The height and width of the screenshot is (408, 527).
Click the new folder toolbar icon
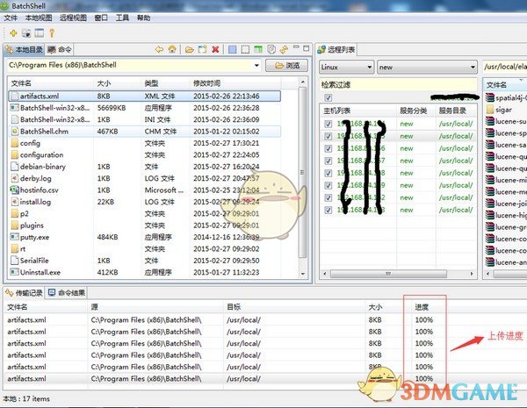tap(202, 50)
